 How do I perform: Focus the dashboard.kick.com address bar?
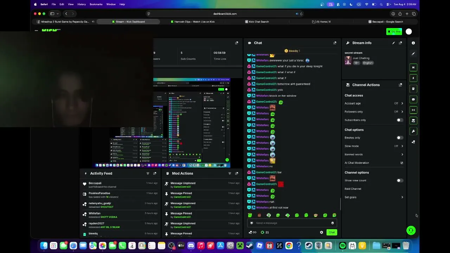click(225, 14)
